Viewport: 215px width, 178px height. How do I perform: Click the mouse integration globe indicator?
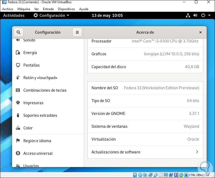(x=181, y=175)
